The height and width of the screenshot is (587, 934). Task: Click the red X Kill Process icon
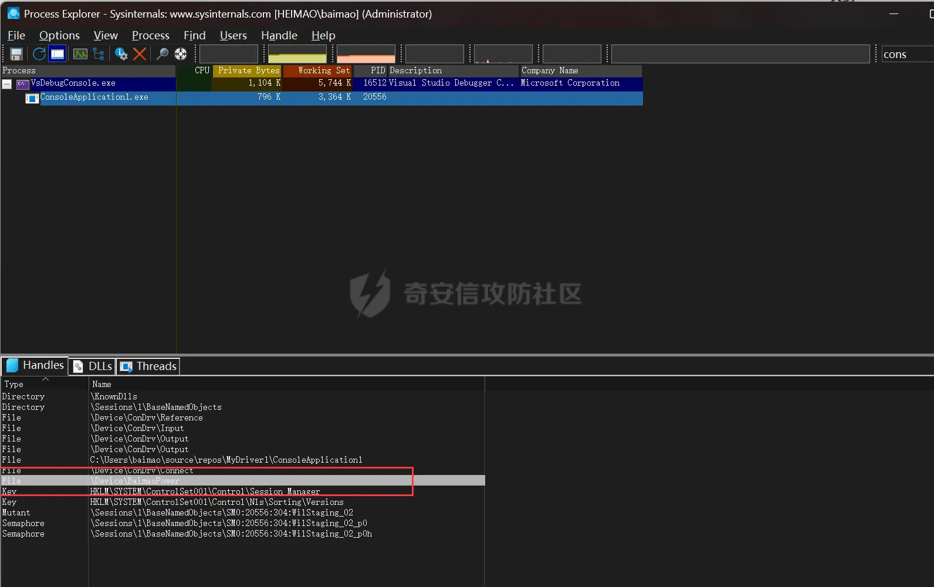[x=140, y=54]
